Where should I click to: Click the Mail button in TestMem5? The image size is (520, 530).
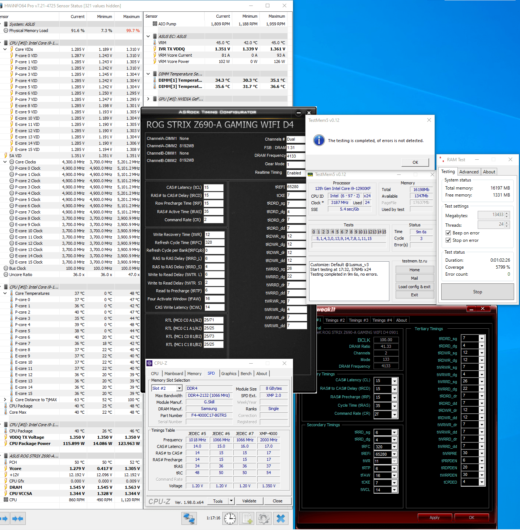click(x=414, y=278)
